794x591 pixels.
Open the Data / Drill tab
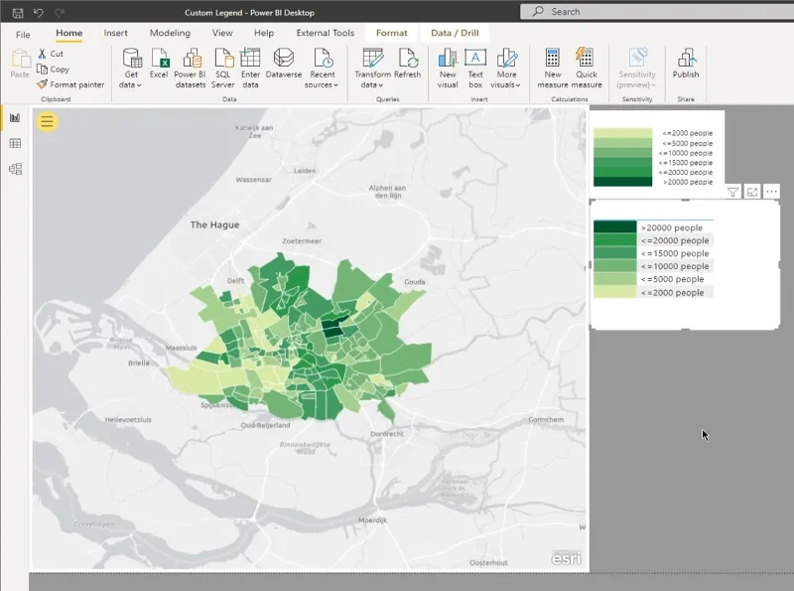point(455,33)
